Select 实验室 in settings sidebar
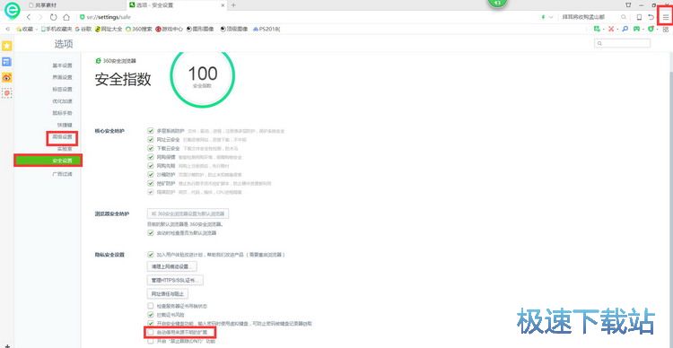The width and height of the screenshot is (673, 348). click(x=65, y=149)
